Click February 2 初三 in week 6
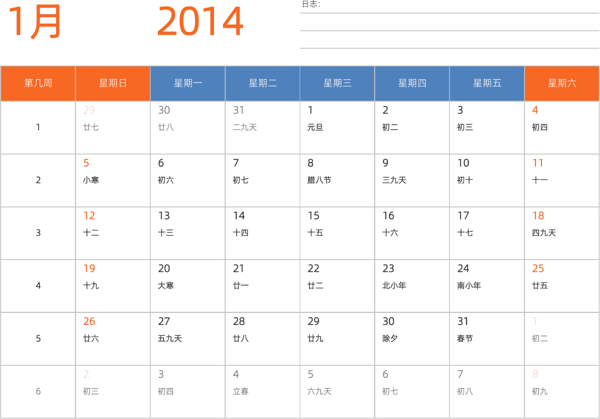 [113, 391]
